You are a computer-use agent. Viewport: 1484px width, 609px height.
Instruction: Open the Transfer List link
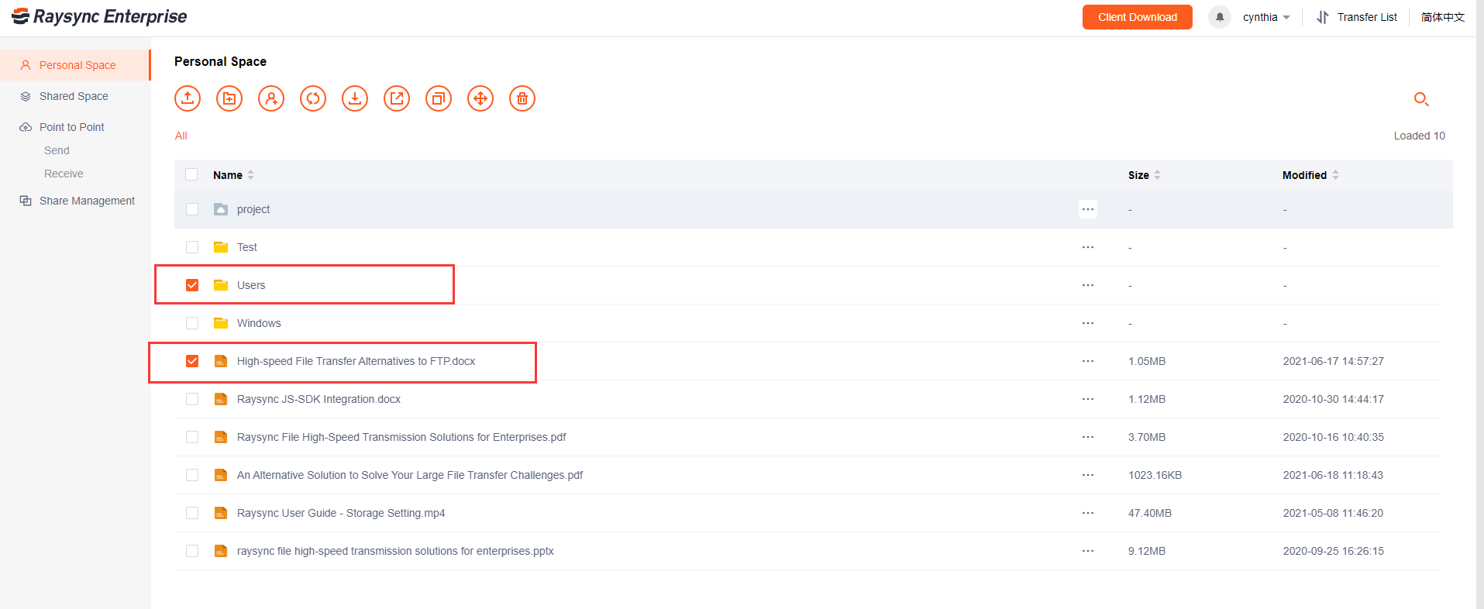click(x=1367, y=17)
